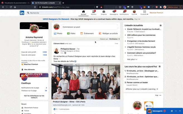Click the LinkedIn logo
This screenshot has width=183, height=114.
22,13
